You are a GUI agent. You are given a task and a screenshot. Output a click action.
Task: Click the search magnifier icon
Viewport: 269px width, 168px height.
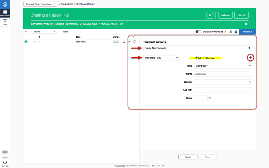click(26, 32)
